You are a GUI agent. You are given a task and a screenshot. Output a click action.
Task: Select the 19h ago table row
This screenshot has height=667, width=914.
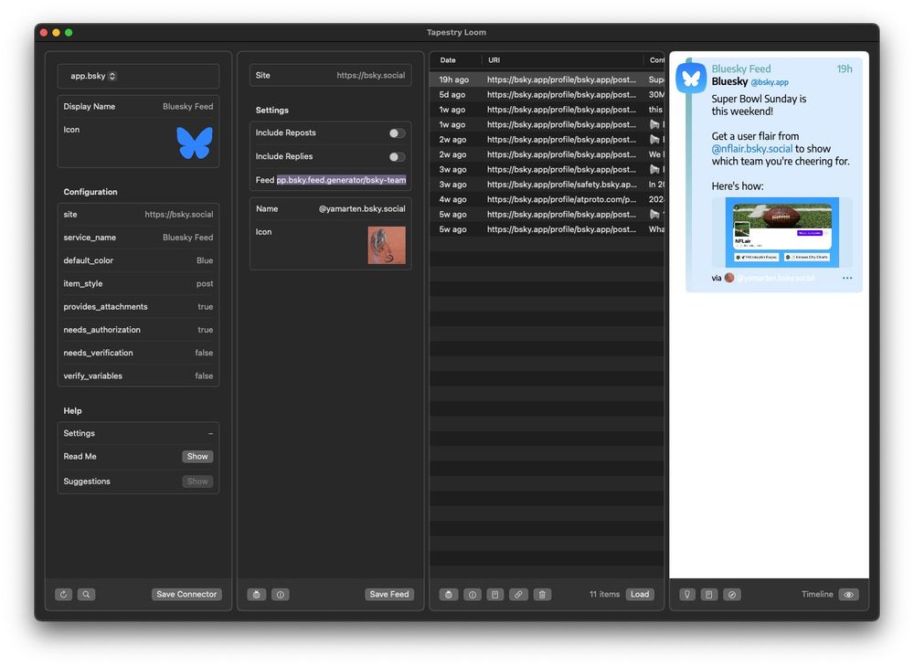point(547,79)
